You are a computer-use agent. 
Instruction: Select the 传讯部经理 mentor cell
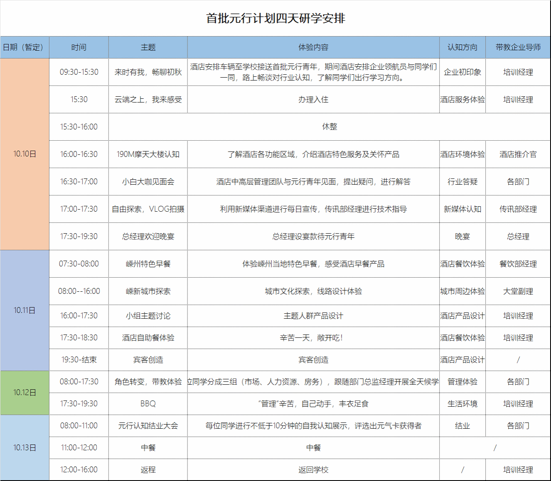(518, 209)
